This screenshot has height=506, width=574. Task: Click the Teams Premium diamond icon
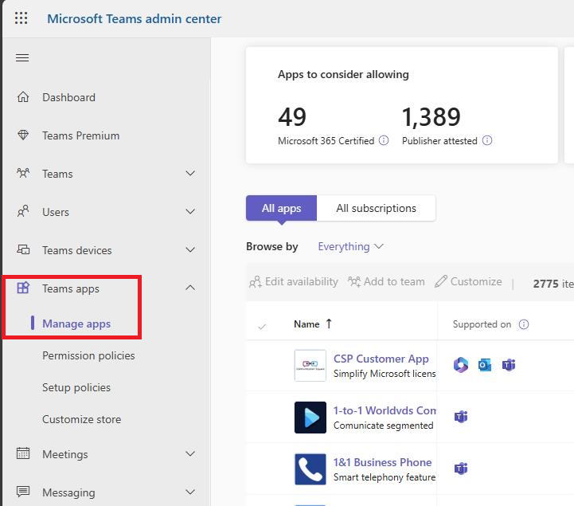[x=23, y=135]
